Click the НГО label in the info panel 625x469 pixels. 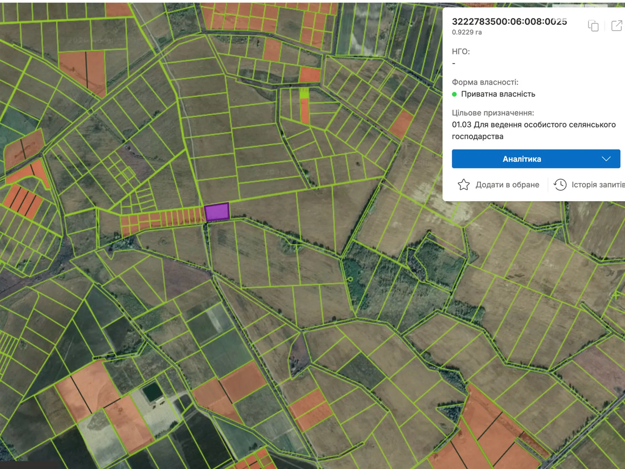pos(461,52)
